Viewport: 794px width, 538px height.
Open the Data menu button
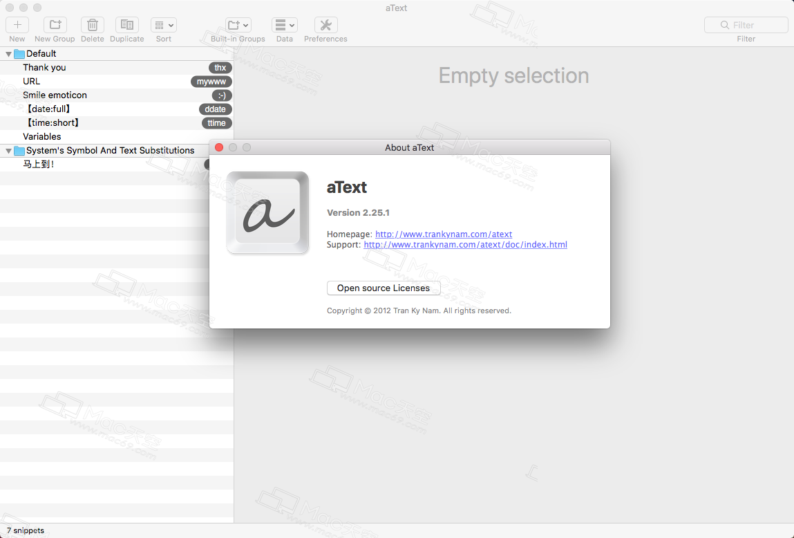coord(285,25)
